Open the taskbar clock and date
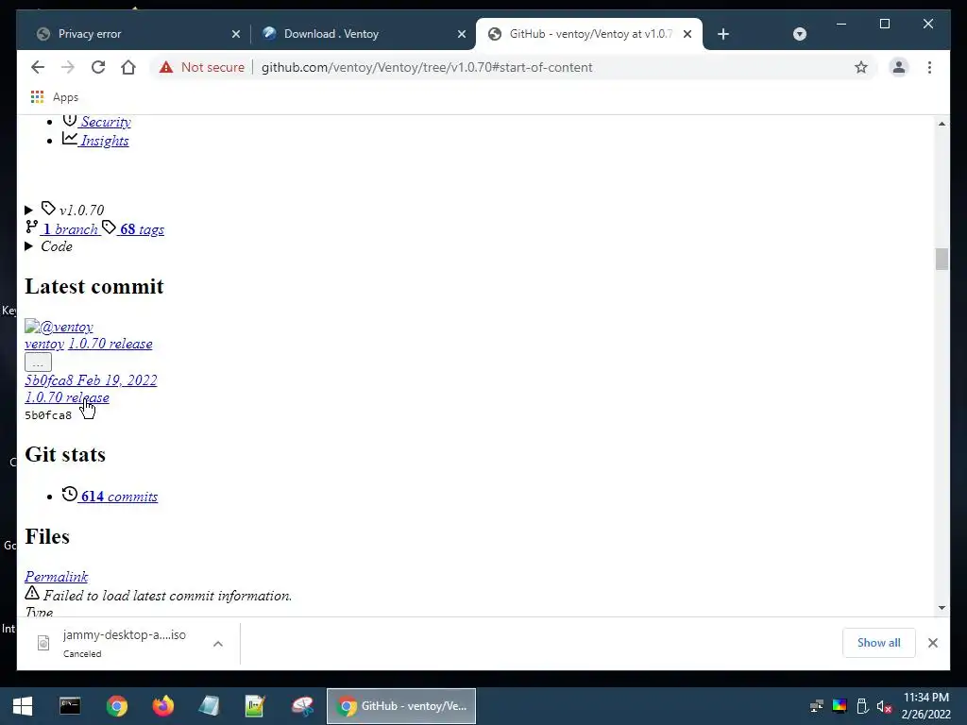This screenshot has height=725, width=967. tap(925, 706)
